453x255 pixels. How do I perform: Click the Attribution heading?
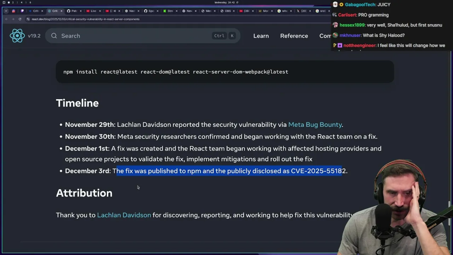coord(84,193)
